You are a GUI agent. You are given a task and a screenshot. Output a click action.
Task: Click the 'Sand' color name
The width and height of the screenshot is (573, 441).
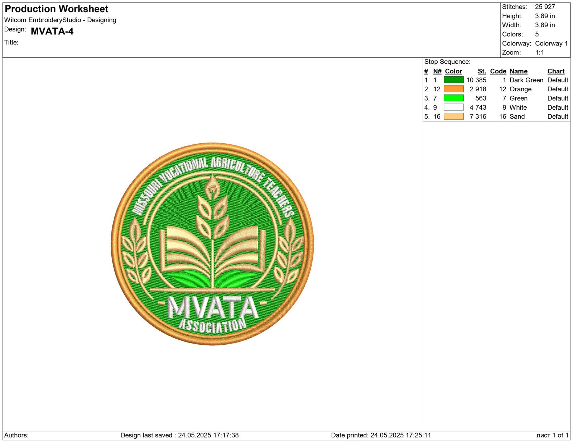pyautogui.click(x=517, y=116)
